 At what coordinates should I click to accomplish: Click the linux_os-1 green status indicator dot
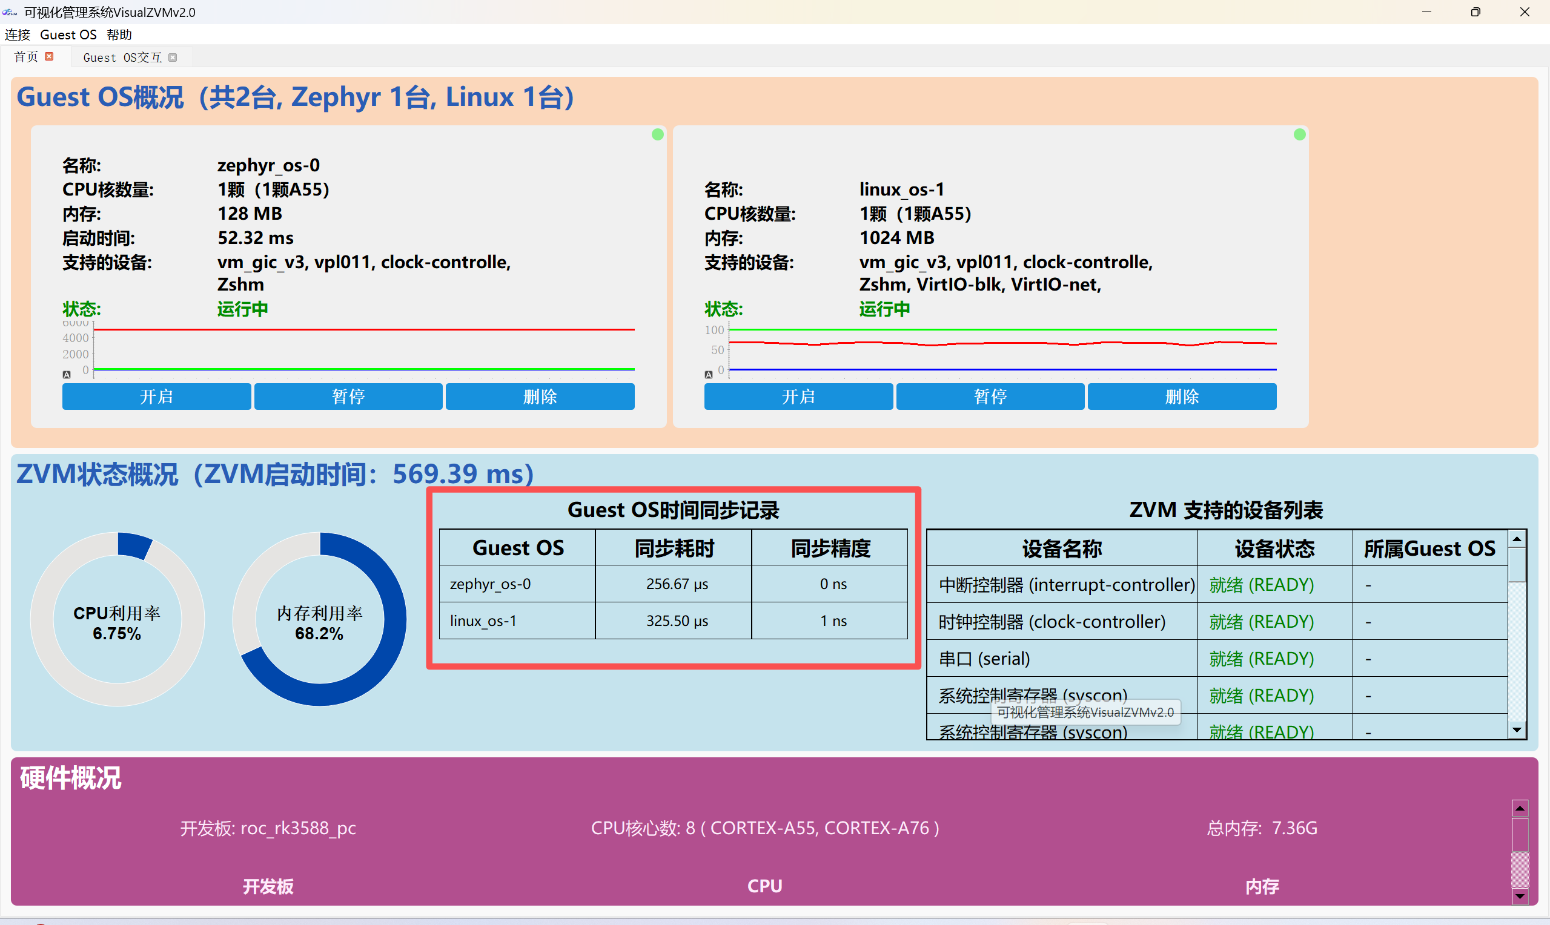click(x=1299, y=134)
